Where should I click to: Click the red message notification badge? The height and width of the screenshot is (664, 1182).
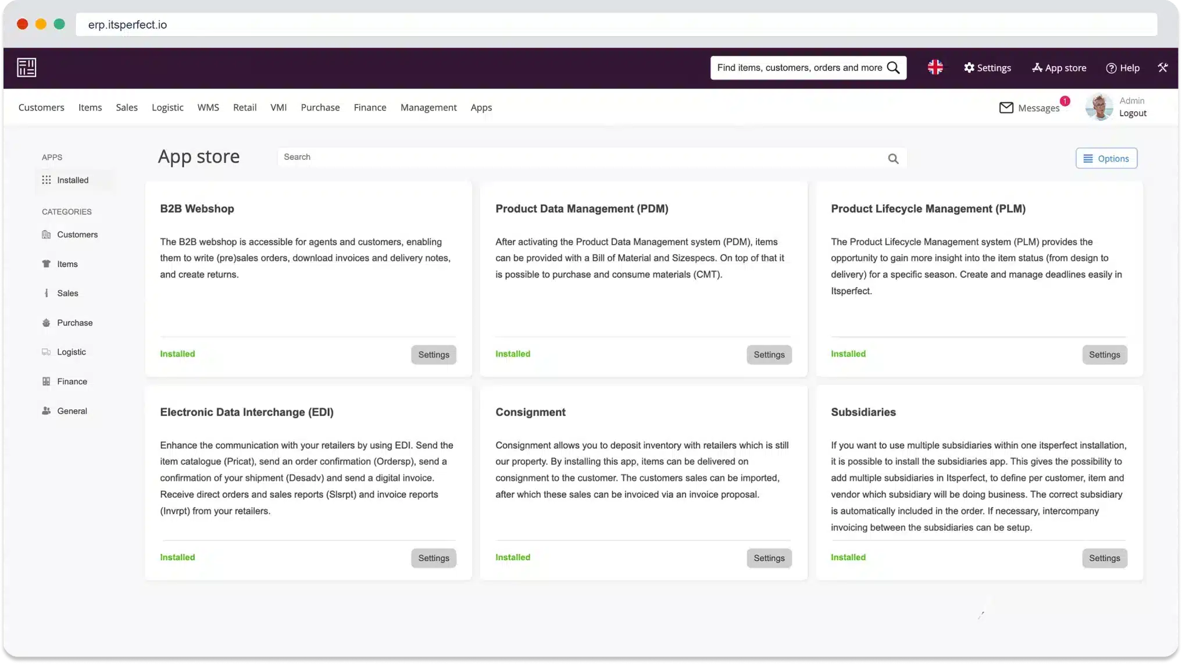[x=1065, y=101]
